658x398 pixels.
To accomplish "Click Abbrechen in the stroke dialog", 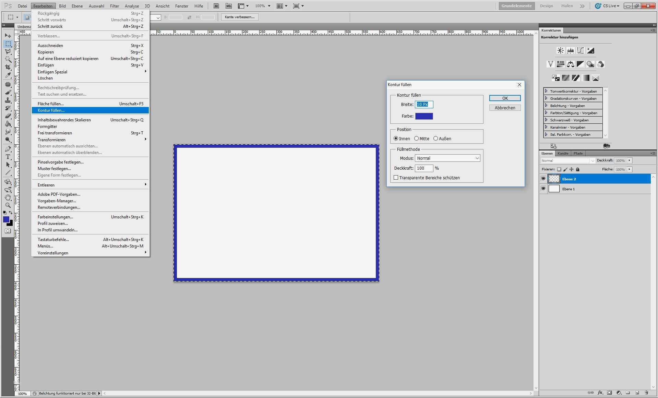I will pos(505,108).
